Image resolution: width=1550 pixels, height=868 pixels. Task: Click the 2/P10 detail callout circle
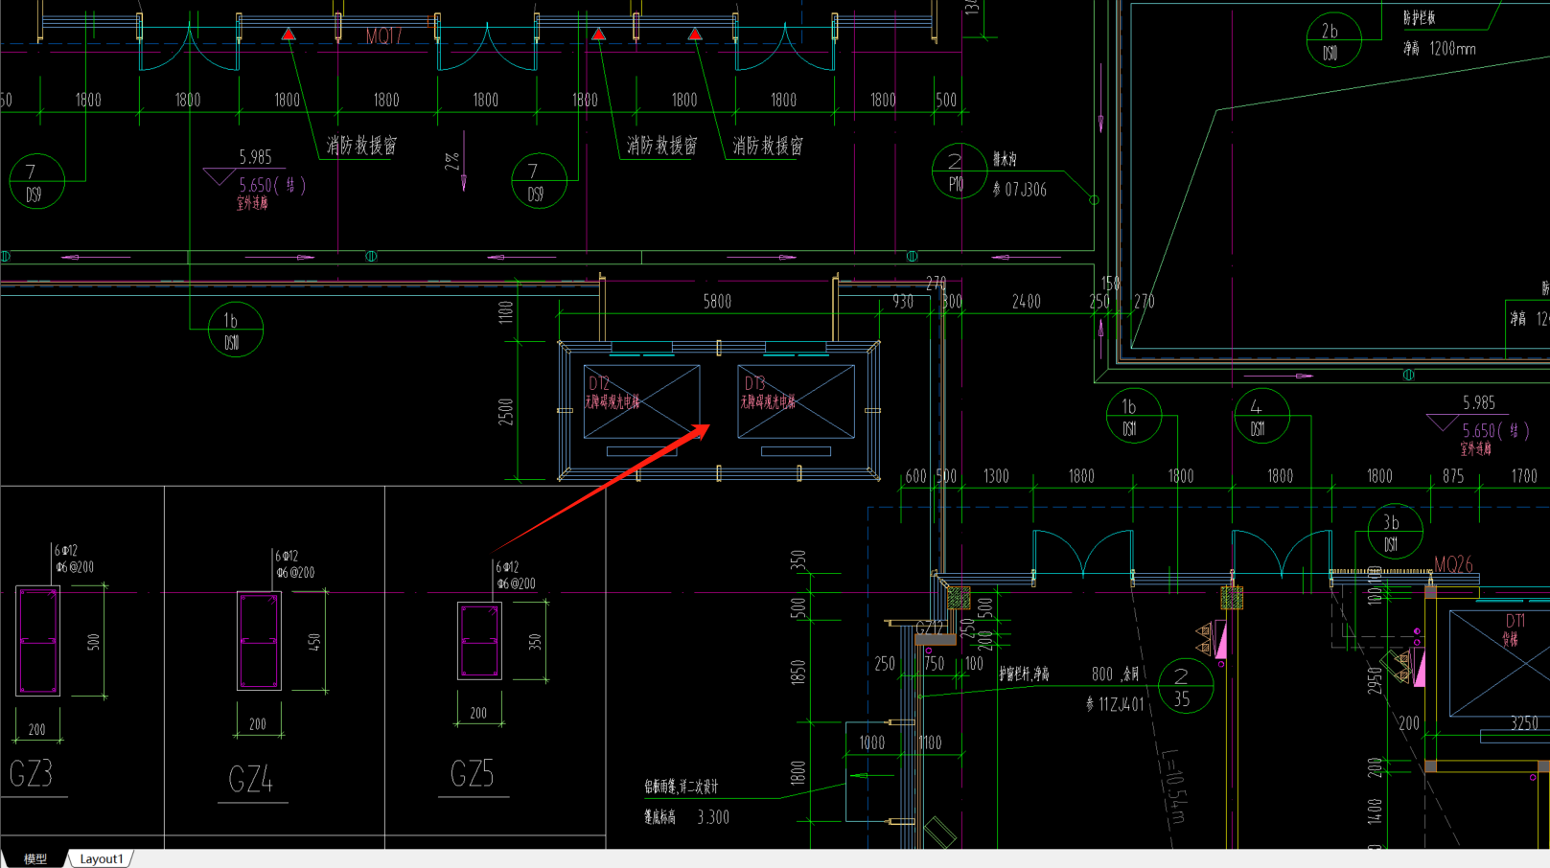pyautogui.click(x=959, y=171)
